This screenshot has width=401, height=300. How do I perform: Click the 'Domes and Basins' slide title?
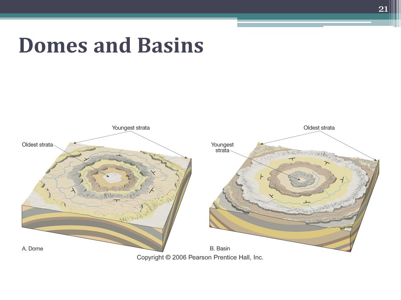click(x=111, y=45)
